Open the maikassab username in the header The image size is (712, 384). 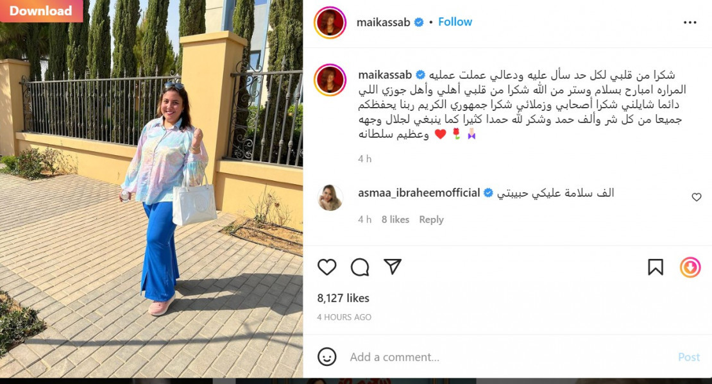tap(383, 22)
